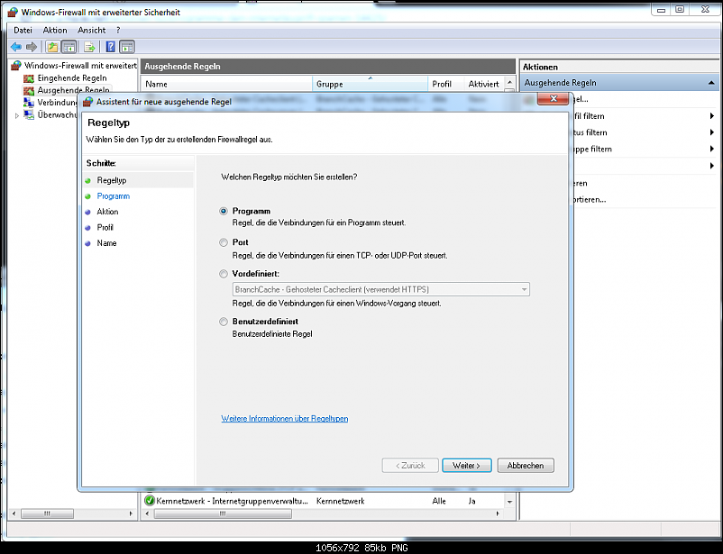Sort rules by the Name column header
723x554 pixels.
tap(227, 84)
